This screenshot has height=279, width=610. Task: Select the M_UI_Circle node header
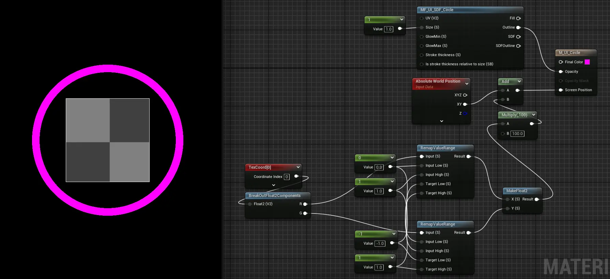click(x=569, y=53)
